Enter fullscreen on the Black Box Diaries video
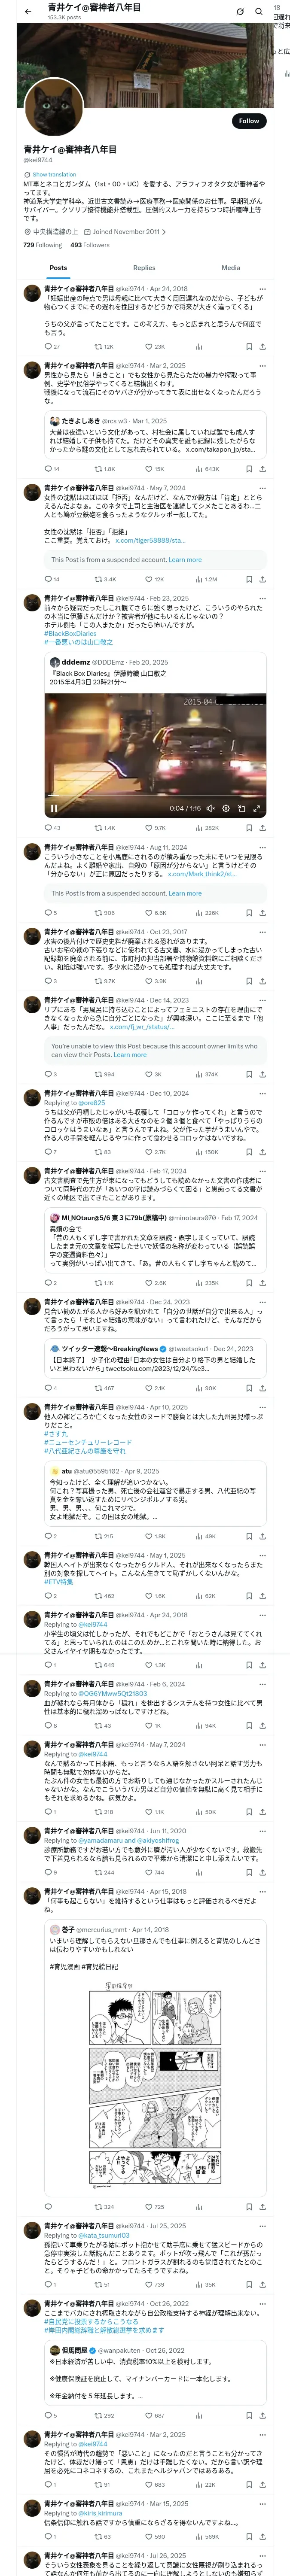 (256, 808)
